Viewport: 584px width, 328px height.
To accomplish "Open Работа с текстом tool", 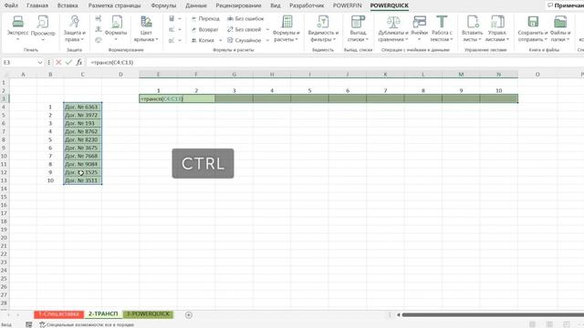I will [442, 28].
